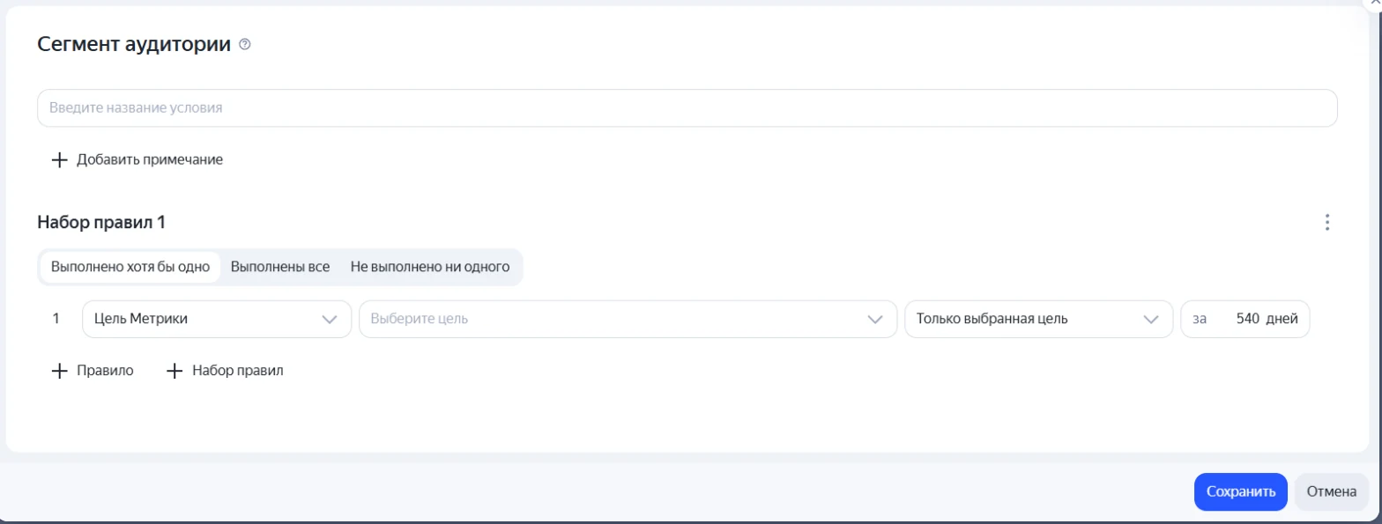
Task: Click the plus icon beside Набор правил
Action: click(x=175, y=371)
